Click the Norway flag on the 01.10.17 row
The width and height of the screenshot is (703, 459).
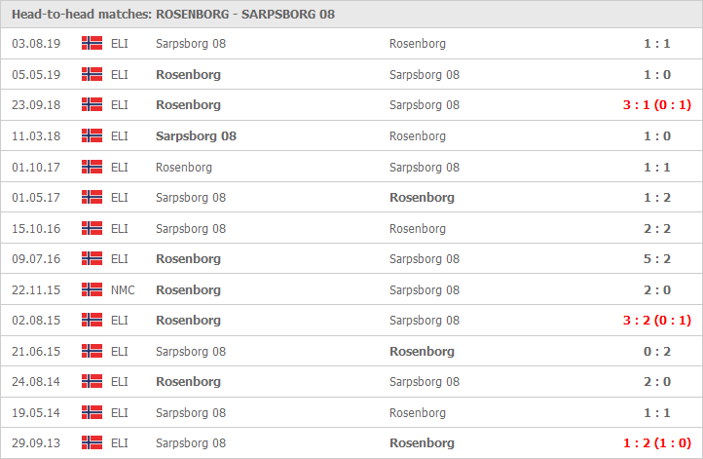coord(92,167)
